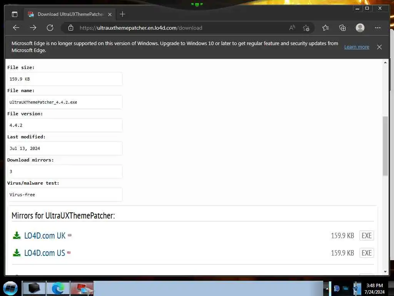Click the EXE badge on US mirror row

pyautogui.click(x=367, y=253)
